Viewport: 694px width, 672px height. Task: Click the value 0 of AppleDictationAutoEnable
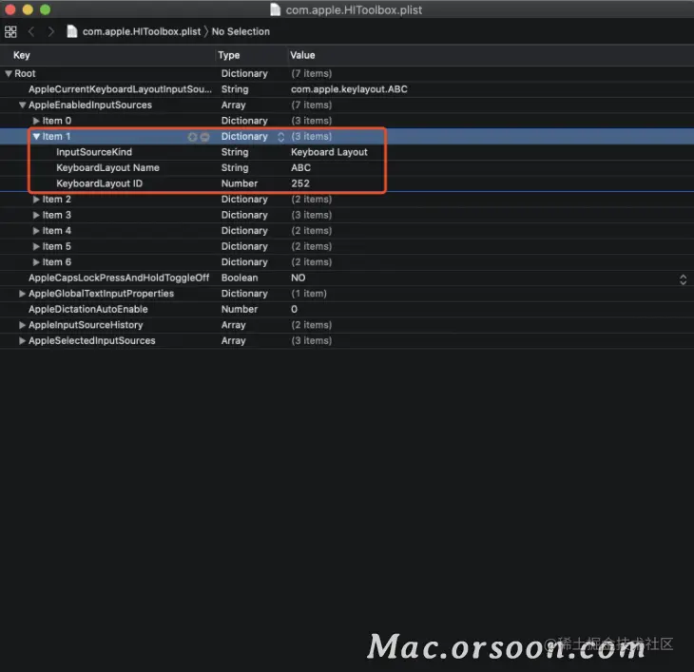click(x=295, y=309)
